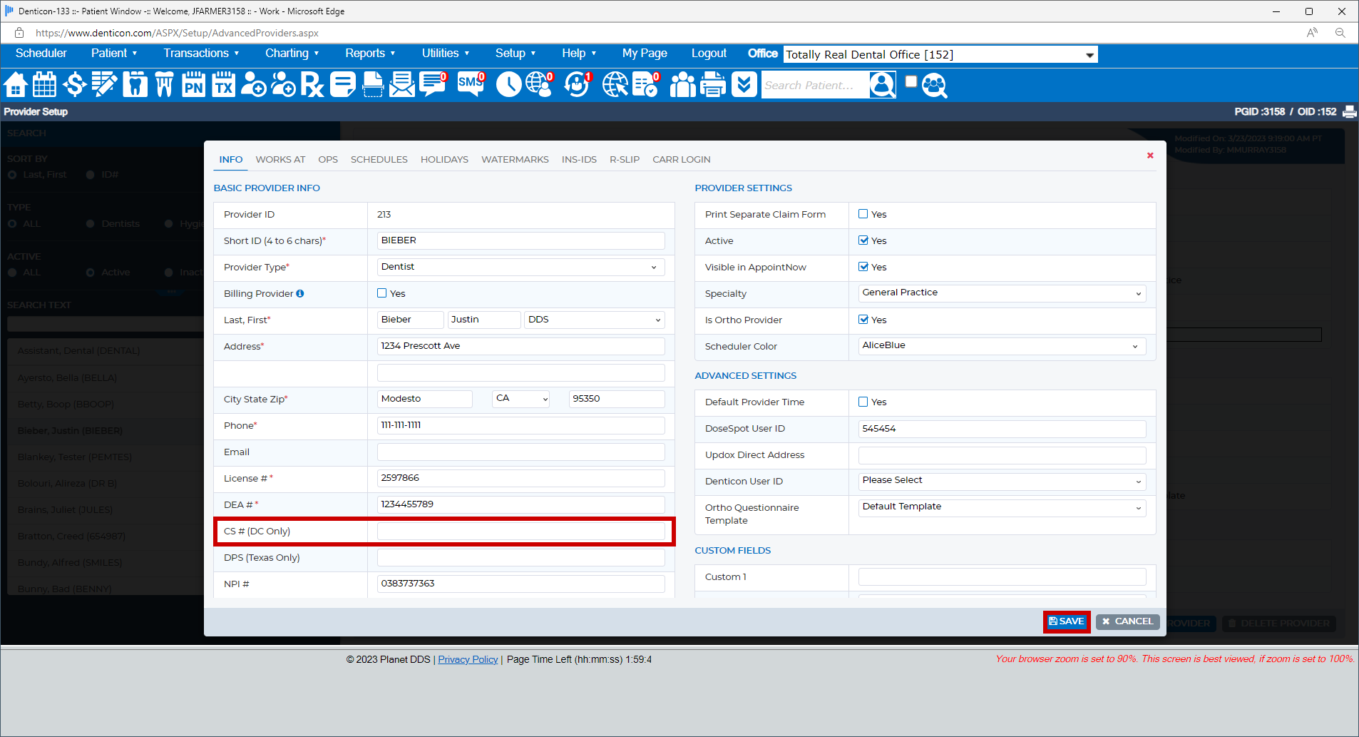Screen dimensions: 1359x737
Task: Click the TX treatment plan icon
Action: tap(223, 85)
